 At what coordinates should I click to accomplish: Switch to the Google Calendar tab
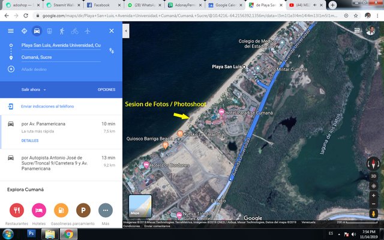(226, 5)
